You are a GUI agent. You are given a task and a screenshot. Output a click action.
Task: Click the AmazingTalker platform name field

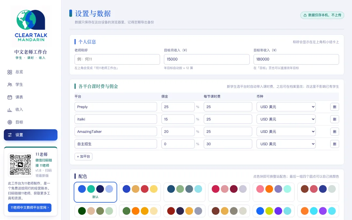pos(116,132)
